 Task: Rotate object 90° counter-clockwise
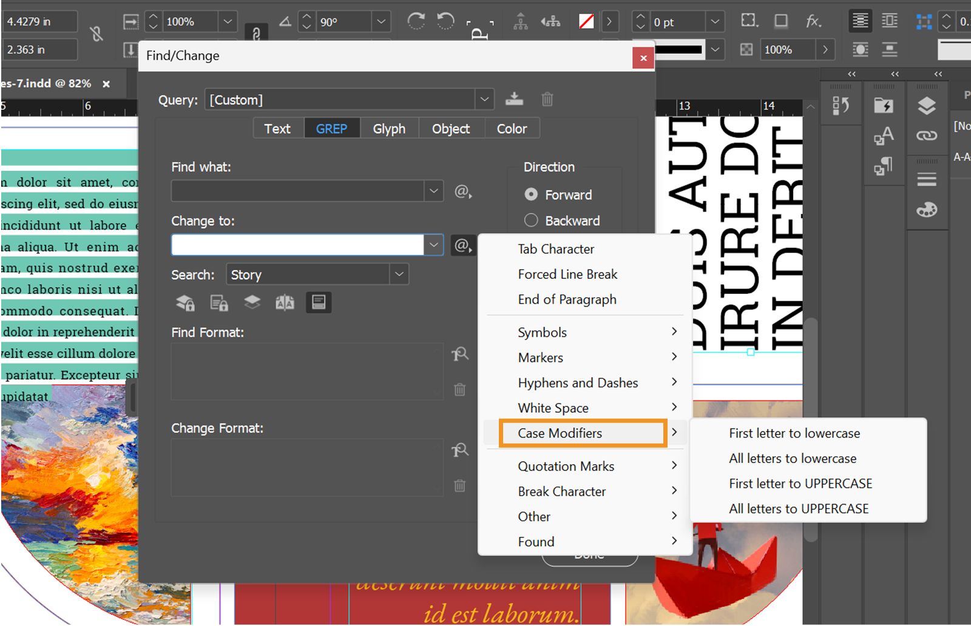[446, 21]
